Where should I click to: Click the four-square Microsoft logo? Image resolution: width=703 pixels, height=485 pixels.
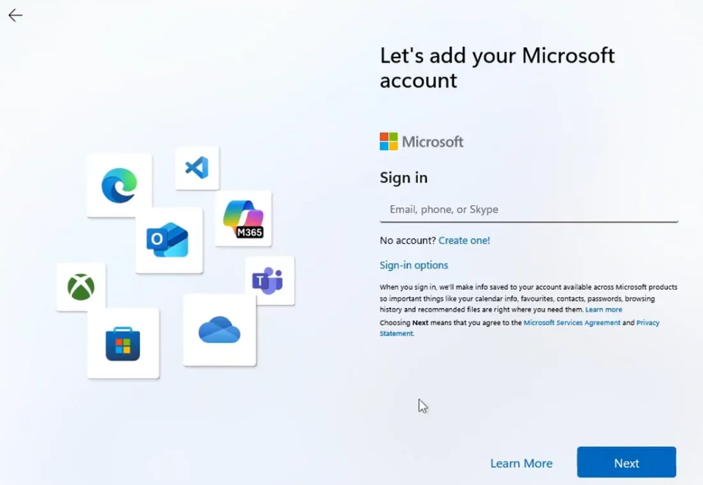point(389,141)
